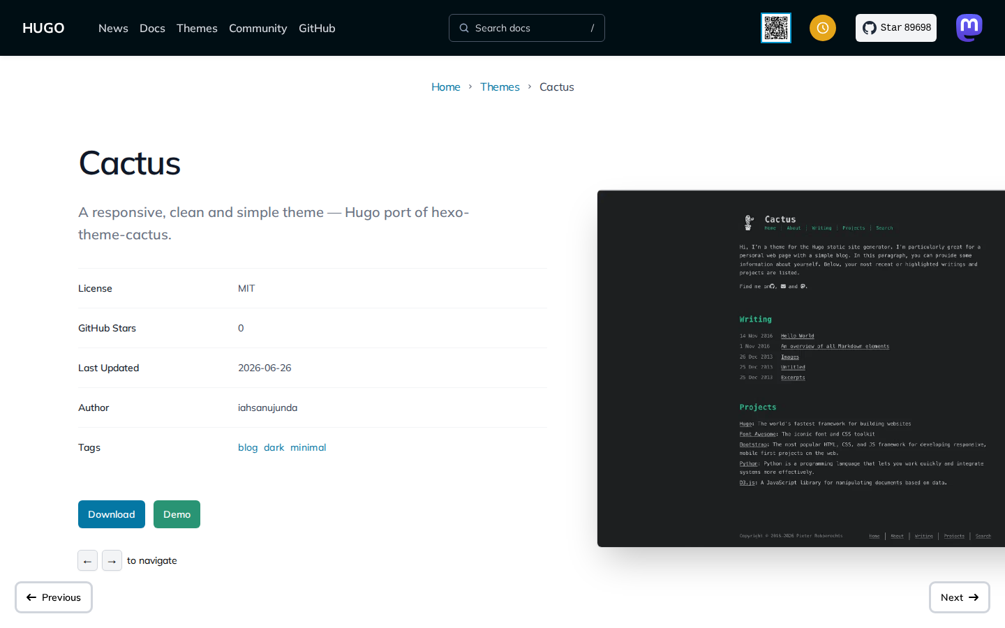Screen dimensions: 1005x628
Task: Click the GitHub Star 89698 button
Action: 896,28
